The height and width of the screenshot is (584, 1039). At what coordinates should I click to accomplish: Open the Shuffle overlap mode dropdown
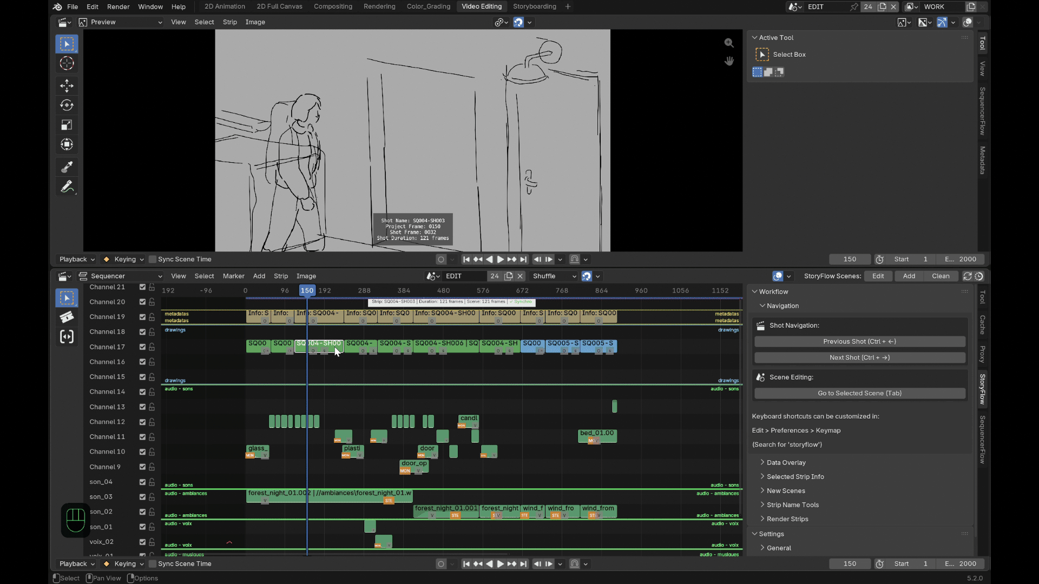554,276
